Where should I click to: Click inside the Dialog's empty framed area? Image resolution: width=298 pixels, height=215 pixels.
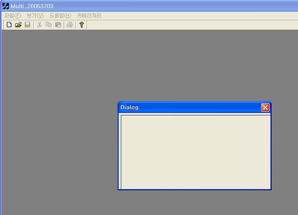(195, 152)
